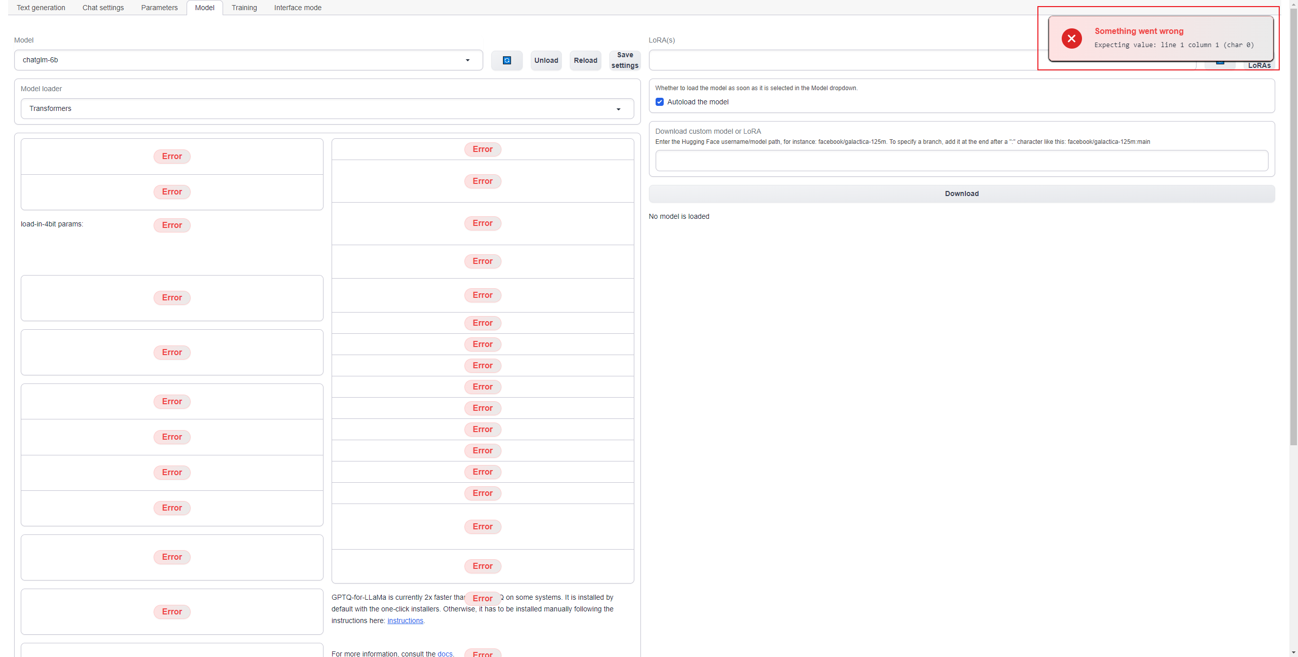The image size is (1298, 657).
Task: Uncheck 'Autoload the model'
Action: (659, 102)
